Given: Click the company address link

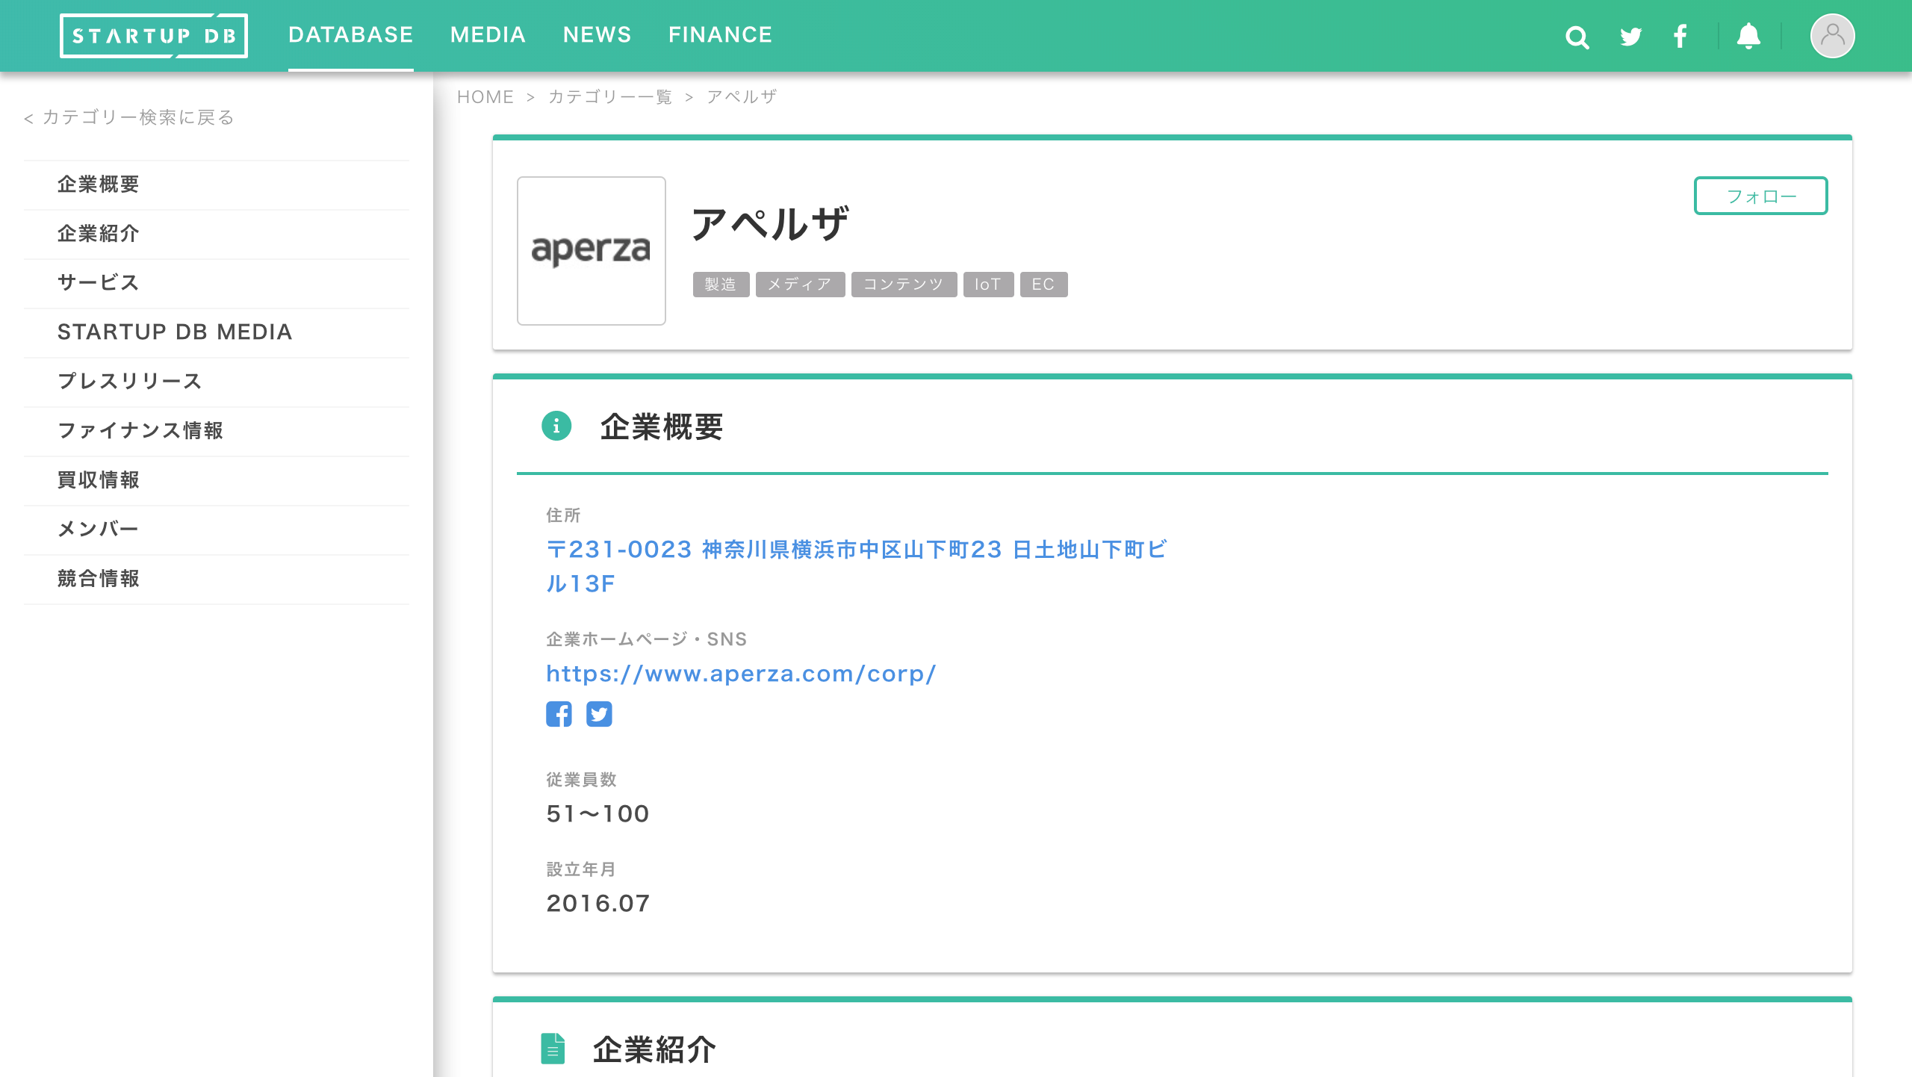Looking at the screenshot, I should [x=856, y=550].
